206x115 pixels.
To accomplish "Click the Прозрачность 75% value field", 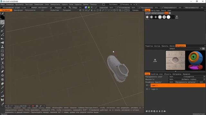I will pyautogui.click(x=156, y=8).
